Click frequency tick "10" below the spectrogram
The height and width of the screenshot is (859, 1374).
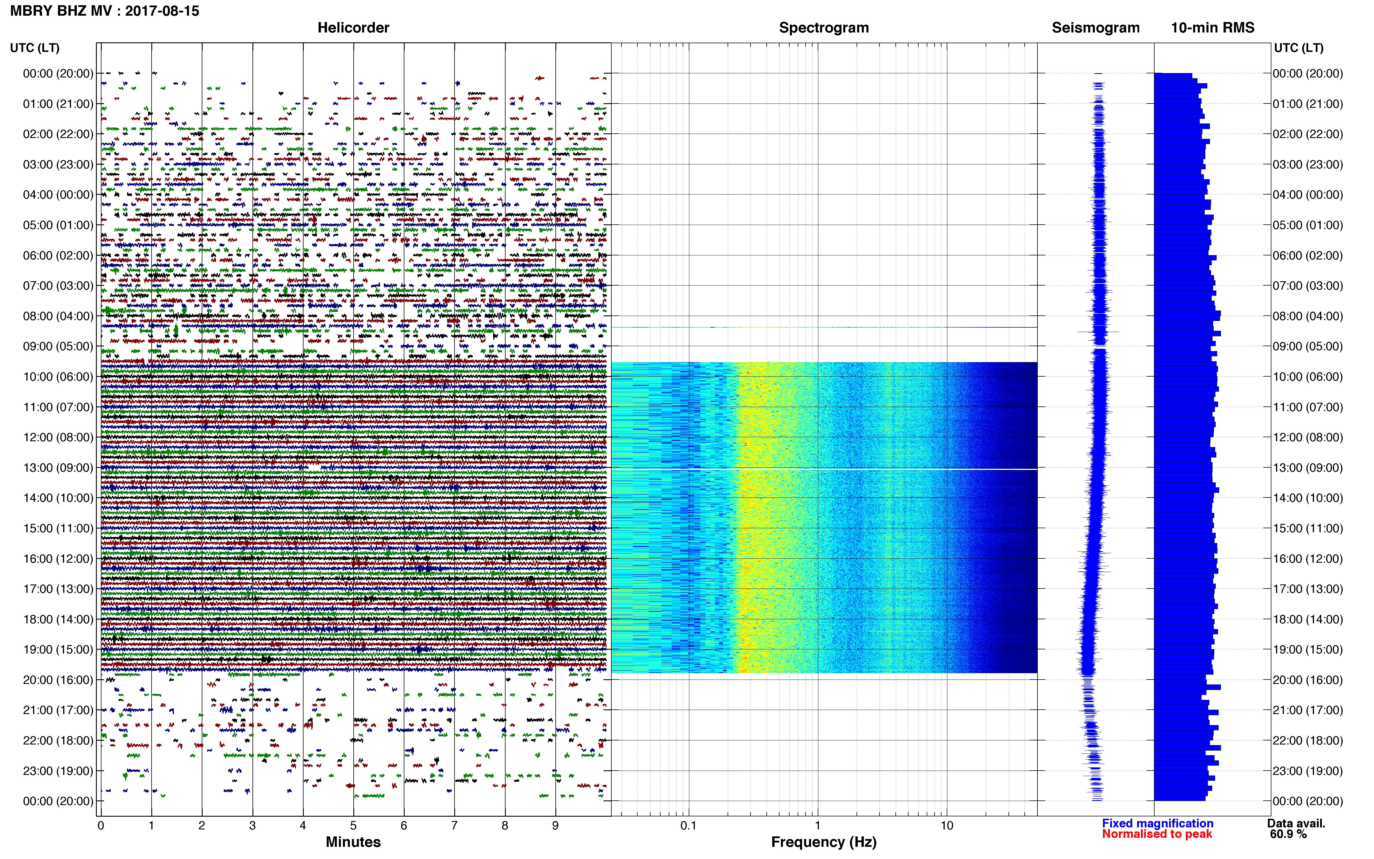(x=947, y=825)
